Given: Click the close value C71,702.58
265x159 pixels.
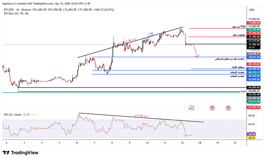Looking at the screenshot, I should coord(85,10).
